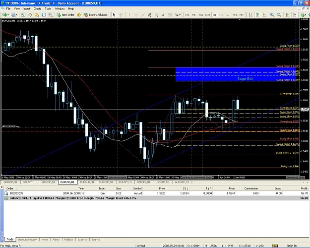Toggle the Terminal window icon
This screenshot has height=248, width=310.
tap(44, 15)
